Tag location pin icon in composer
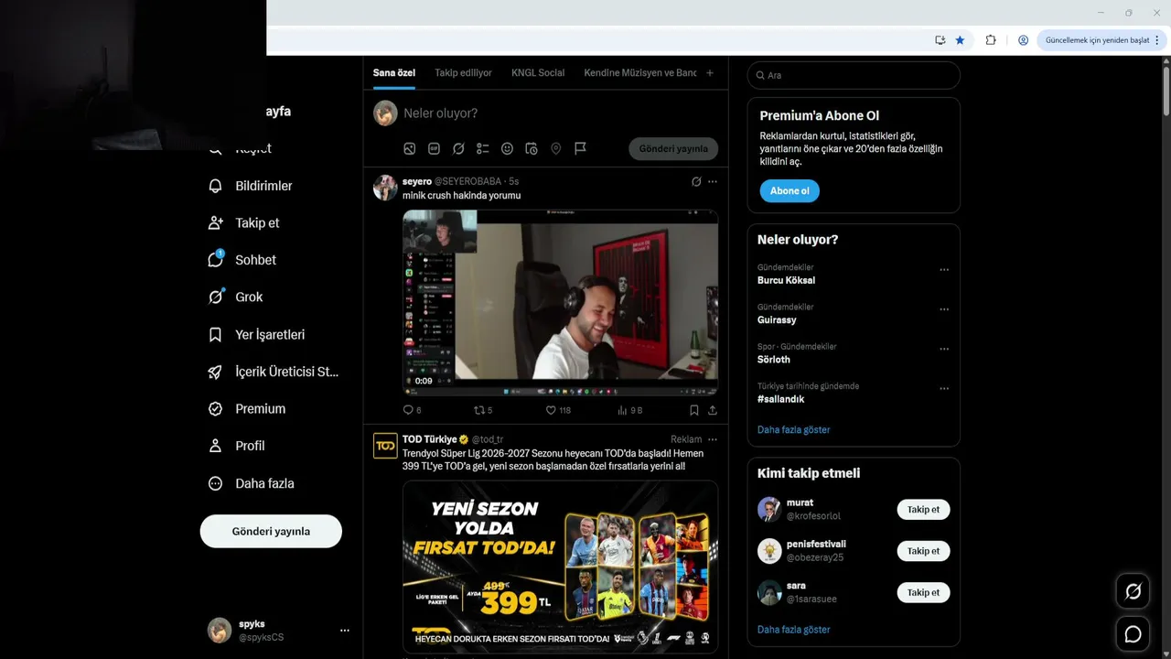Viewport: 1171px width, 659px height. click(x=555, y=148)
